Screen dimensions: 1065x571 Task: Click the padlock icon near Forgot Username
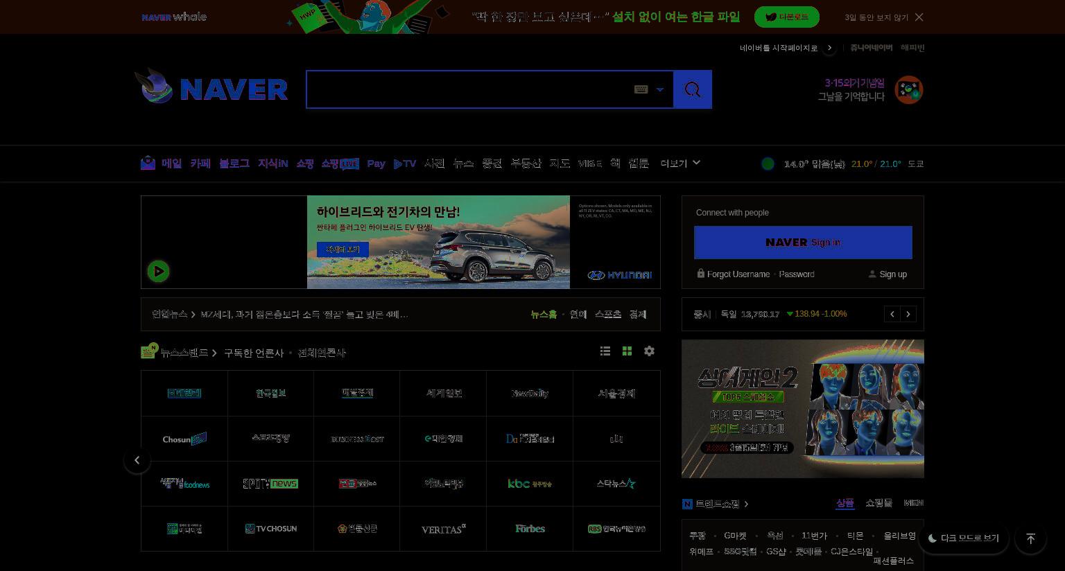(x=701, y=274)
